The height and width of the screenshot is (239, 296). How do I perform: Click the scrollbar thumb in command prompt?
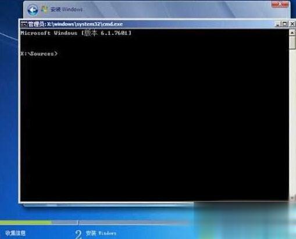pos(292,42)
